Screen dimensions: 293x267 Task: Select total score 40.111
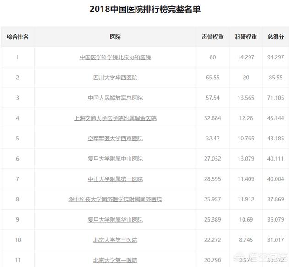[276, 159]
